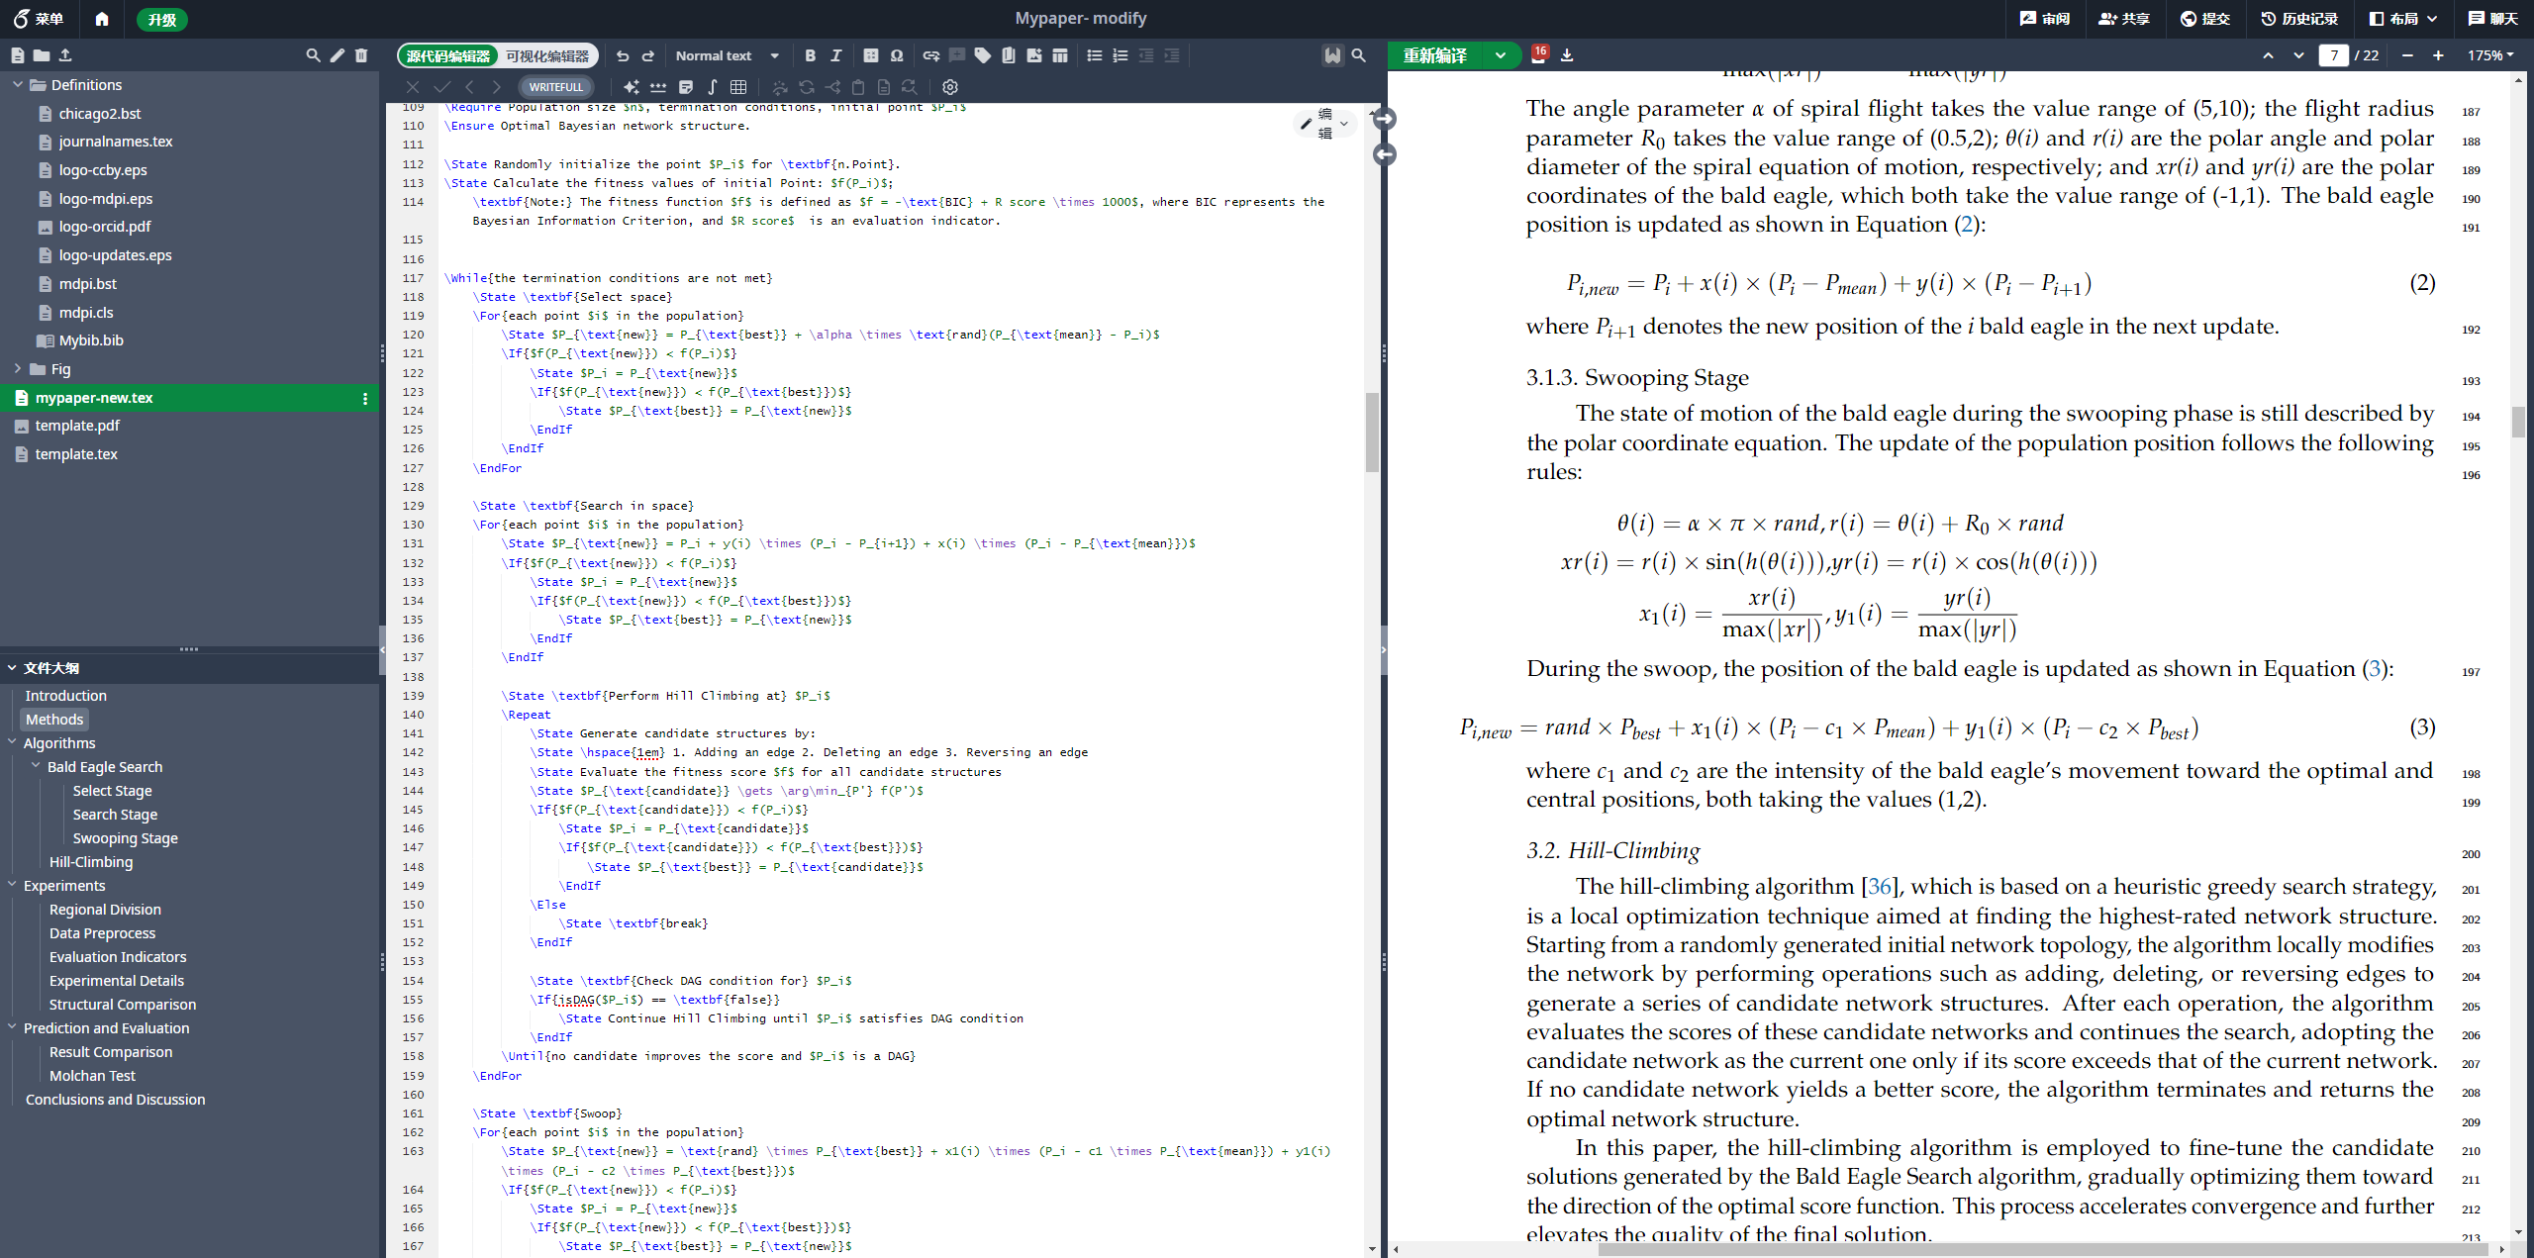Open the history panel from top bar

pyautogui.click(x=2298, y=18)
